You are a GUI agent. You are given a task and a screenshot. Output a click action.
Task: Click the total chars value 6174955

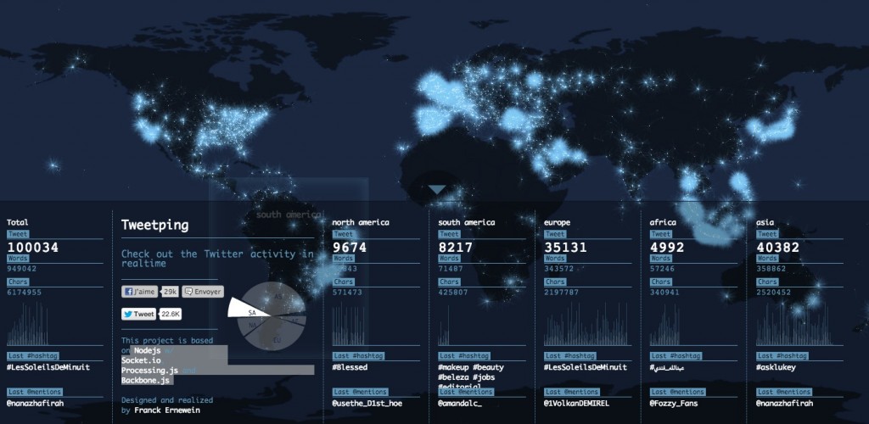click(25, 293)
